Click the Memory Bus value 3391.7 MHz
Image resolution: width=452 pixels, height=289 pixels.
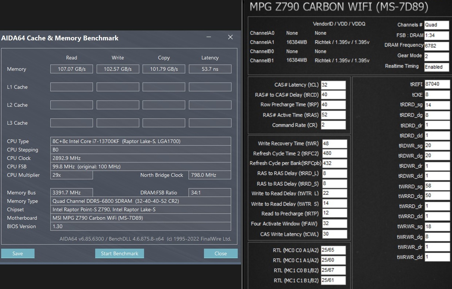(71, 193)
